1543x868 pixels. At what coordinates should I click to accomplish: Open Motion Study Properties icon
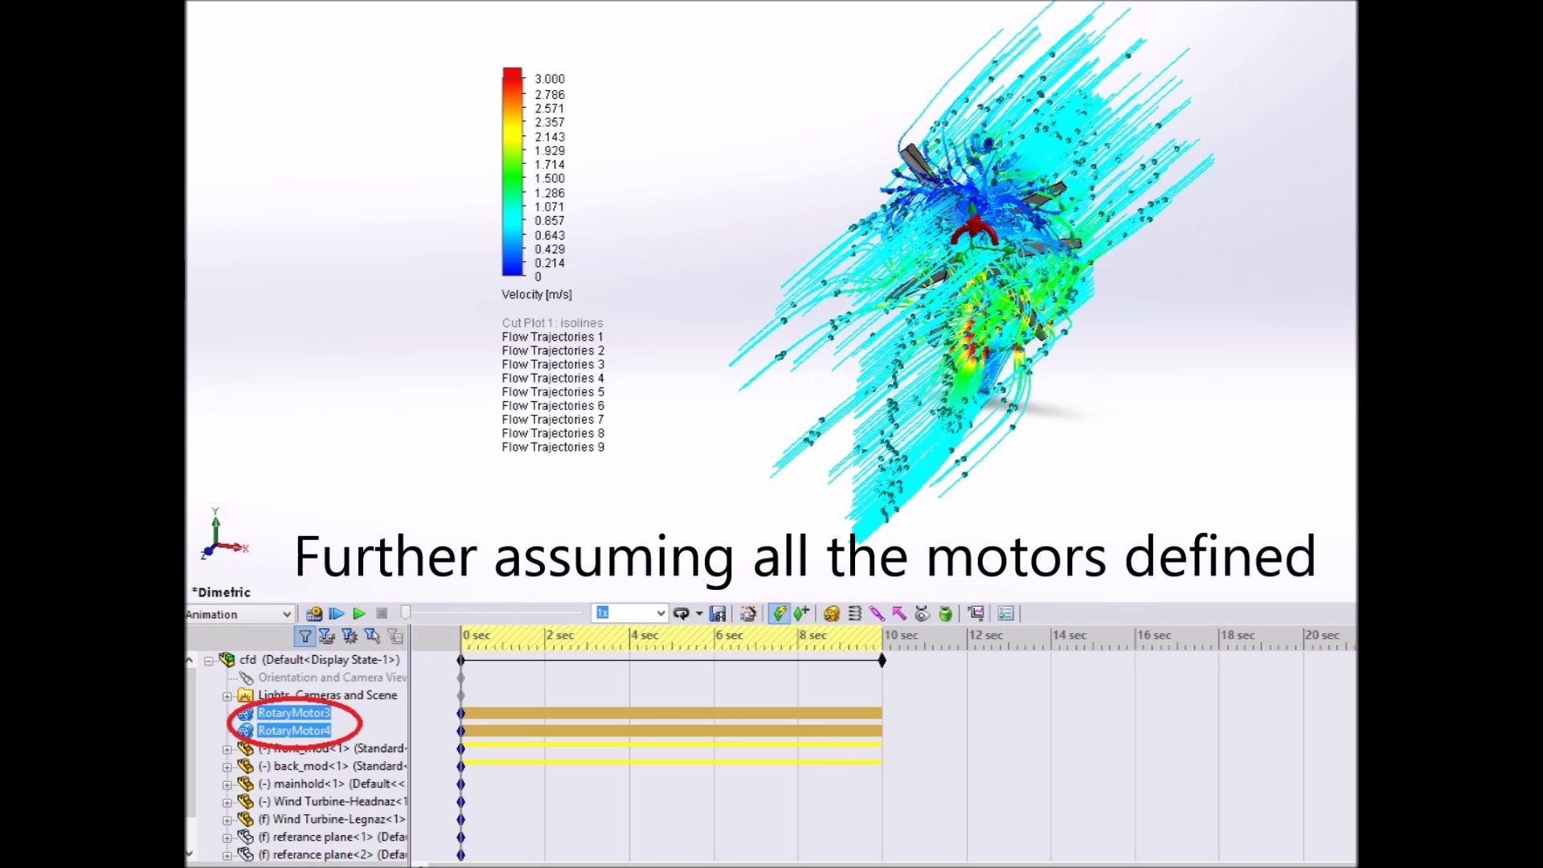click(x=1005, y=614)
